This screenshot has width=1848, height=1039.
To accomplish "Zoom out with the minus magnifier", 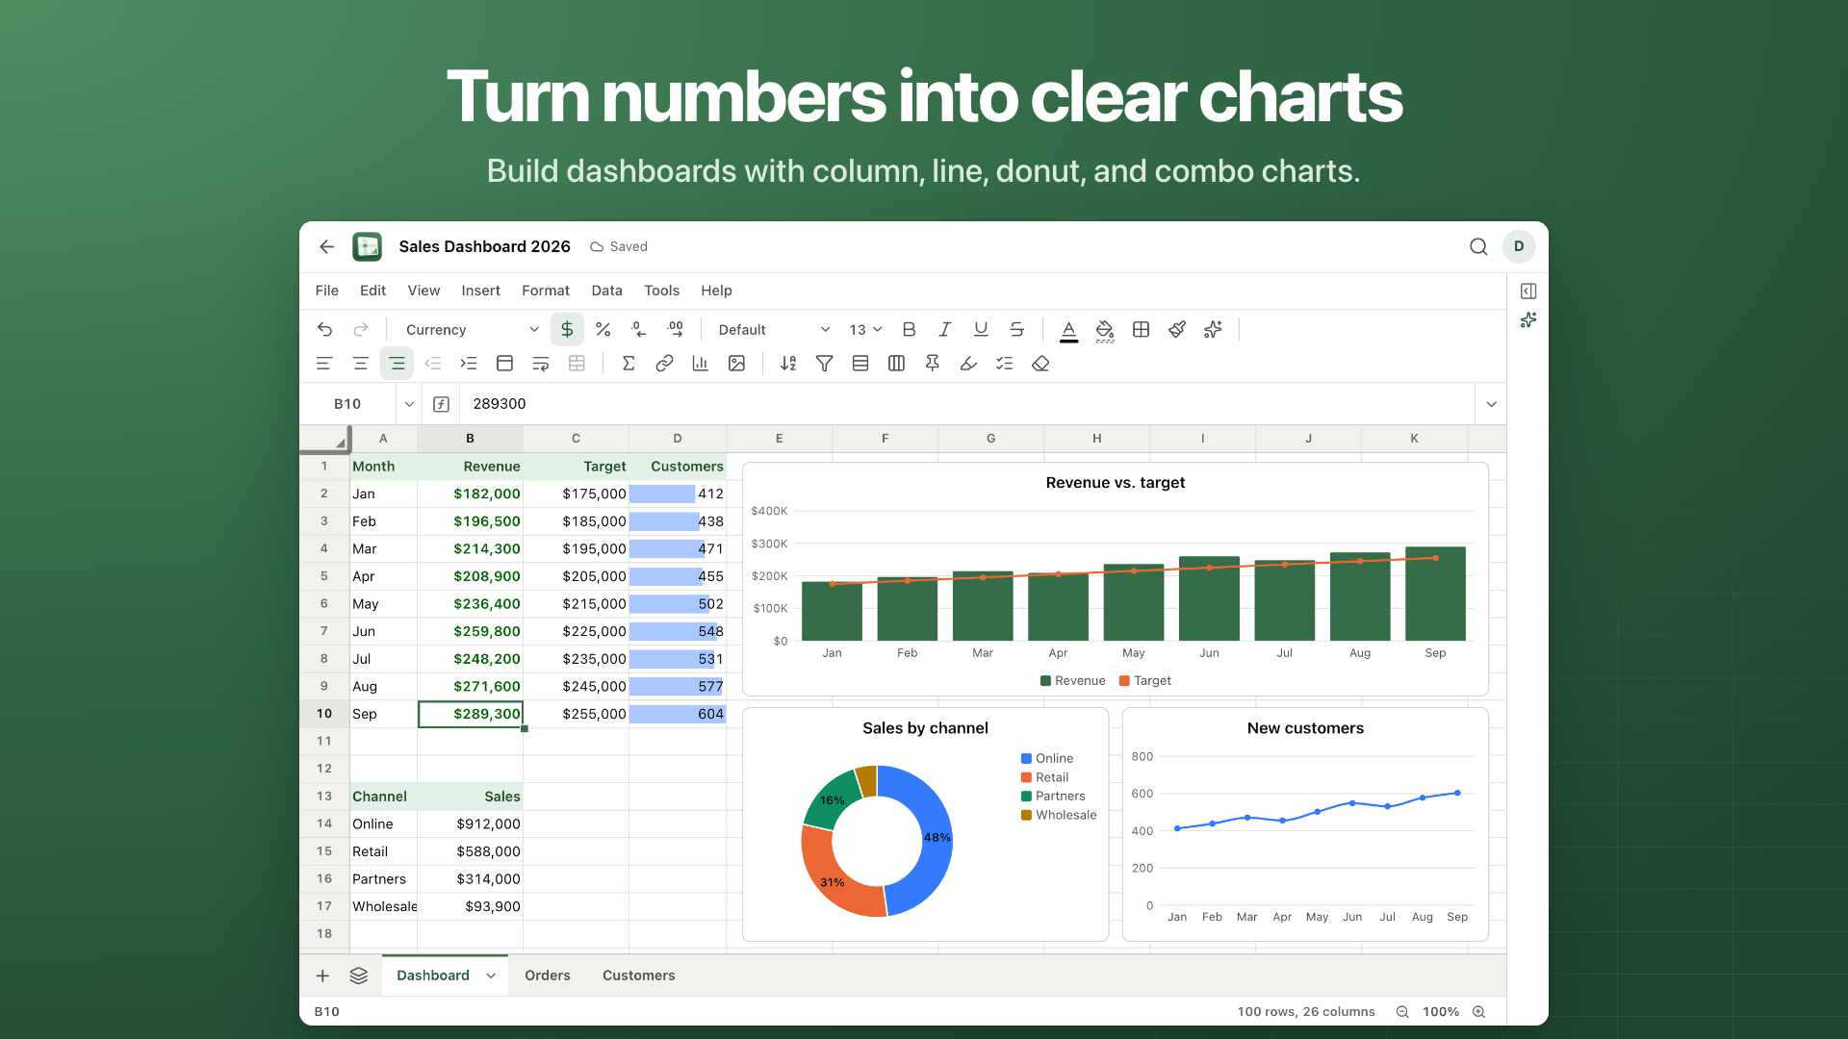I will pos(1402,1012).
